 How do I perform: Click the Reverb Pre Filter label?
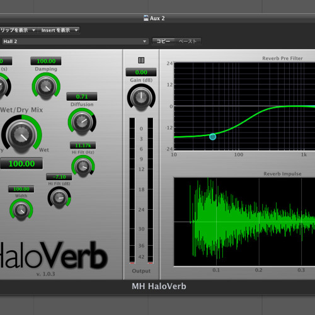coord(282,58)
